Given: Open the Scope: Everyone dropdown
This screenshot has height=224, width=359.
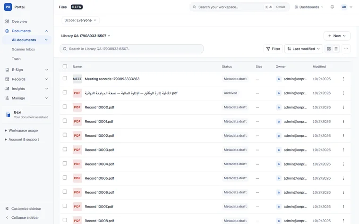Looking at the screenshot, I should 80,20.
